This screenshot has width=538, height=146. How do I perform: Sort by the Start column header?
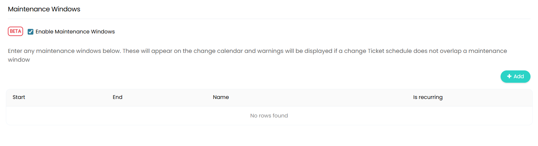click(19, 97)
